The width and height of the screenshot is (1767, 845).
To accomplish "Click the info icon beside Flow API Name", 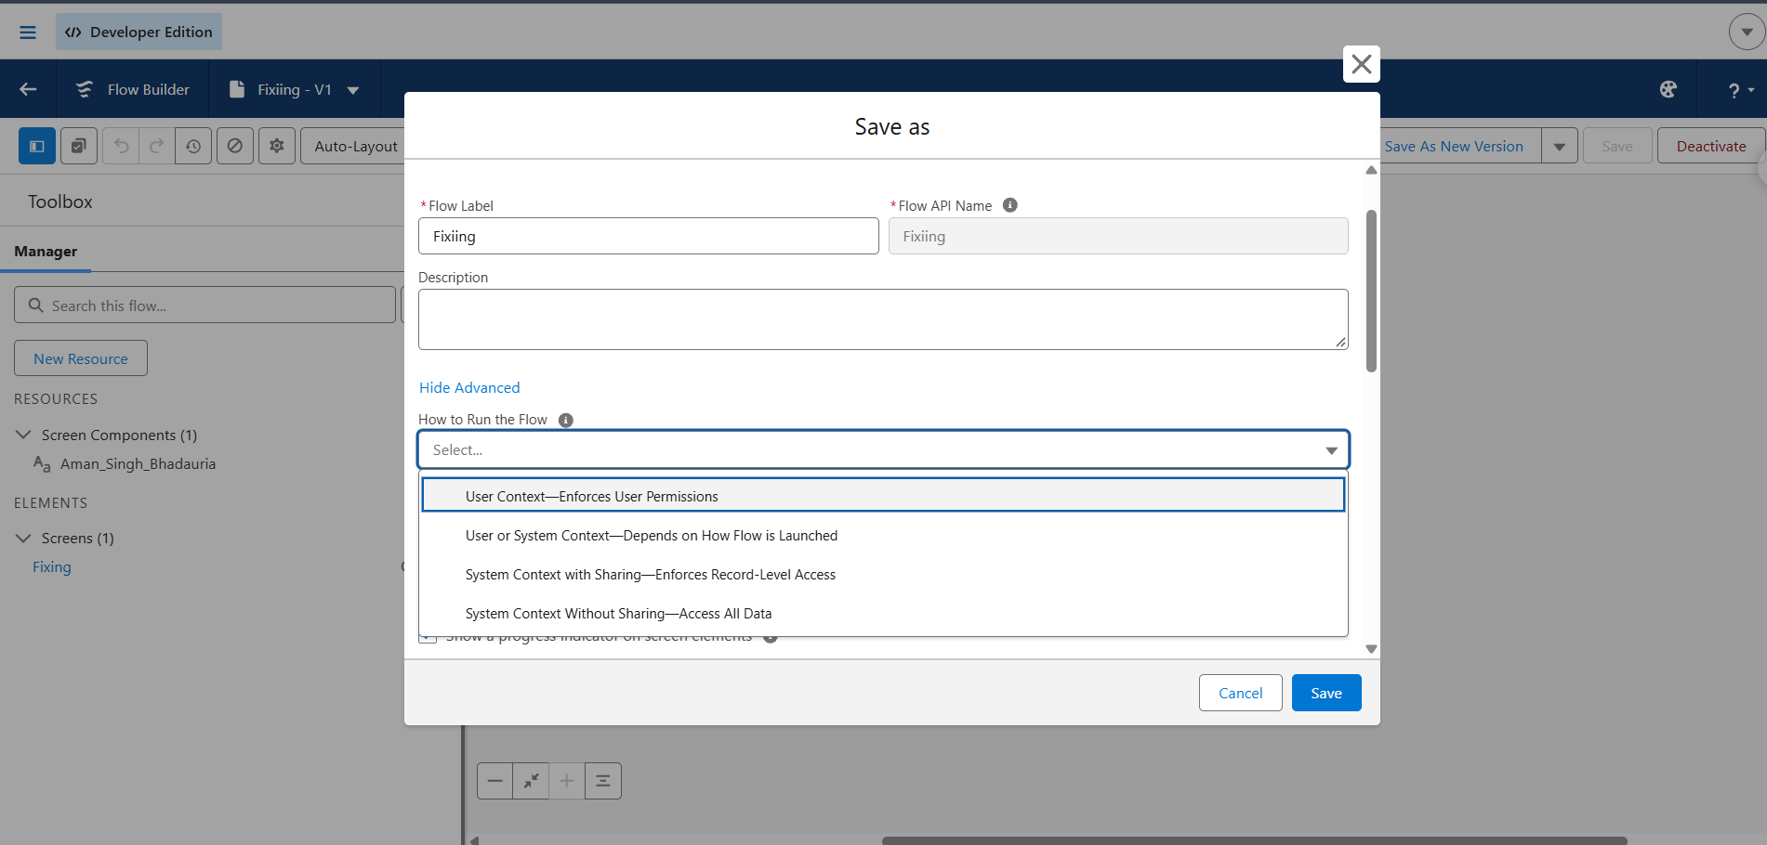I will pos(1010,205).
